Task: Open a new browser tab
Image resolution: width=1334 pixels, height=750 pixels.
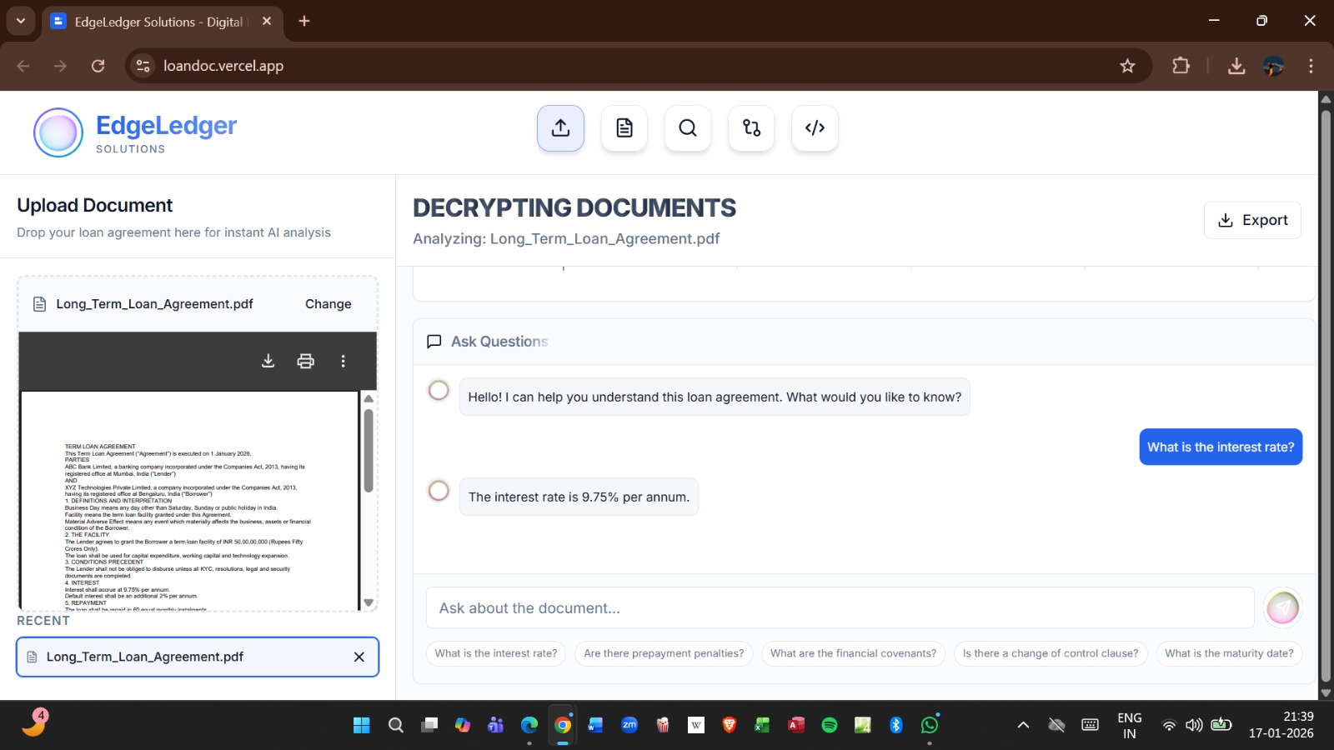Action: tap(304, 21)
